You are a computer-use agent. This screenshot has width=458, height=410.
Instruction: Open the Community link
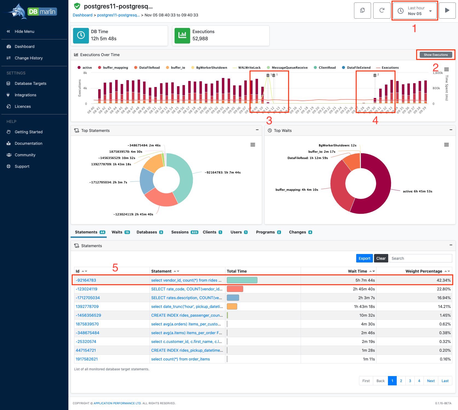(x=21, y=155)
